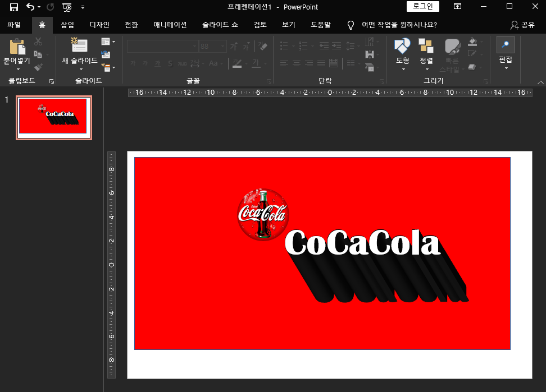Click the shape fill paint bucket
546x392 pixels.
472,41
